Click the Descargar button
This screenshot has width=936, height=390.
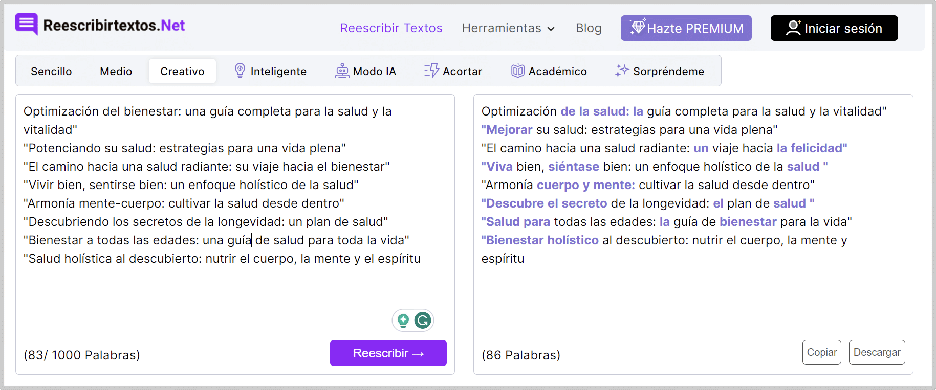click(877, 352)
